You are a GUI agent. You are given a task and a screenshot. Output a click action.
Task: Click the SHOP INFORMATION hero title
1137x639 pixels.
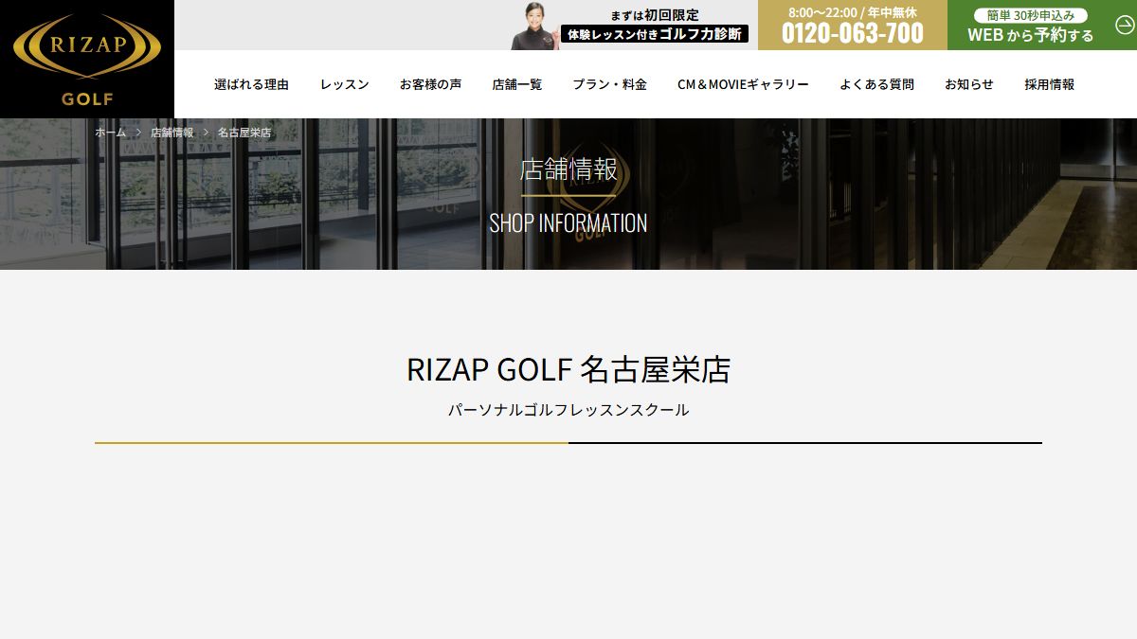pos(568,223)
